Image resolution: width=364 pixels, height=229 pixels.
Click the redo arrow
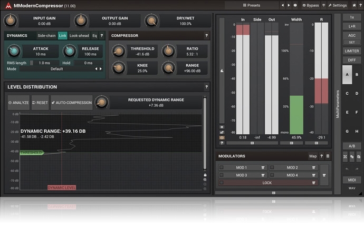357,169
